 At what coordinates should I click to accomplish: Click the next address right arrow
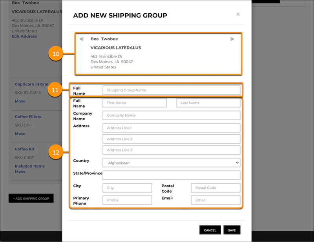[x=232, y=39]
